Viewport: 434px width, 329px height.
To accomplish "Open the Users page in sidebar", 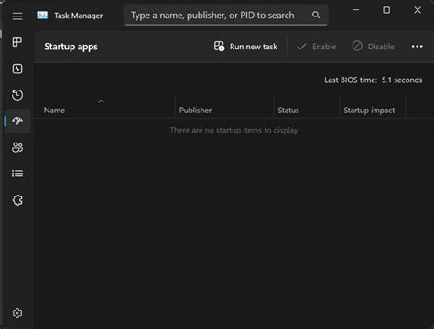I will pyautogui.click(x=17, y=147).
